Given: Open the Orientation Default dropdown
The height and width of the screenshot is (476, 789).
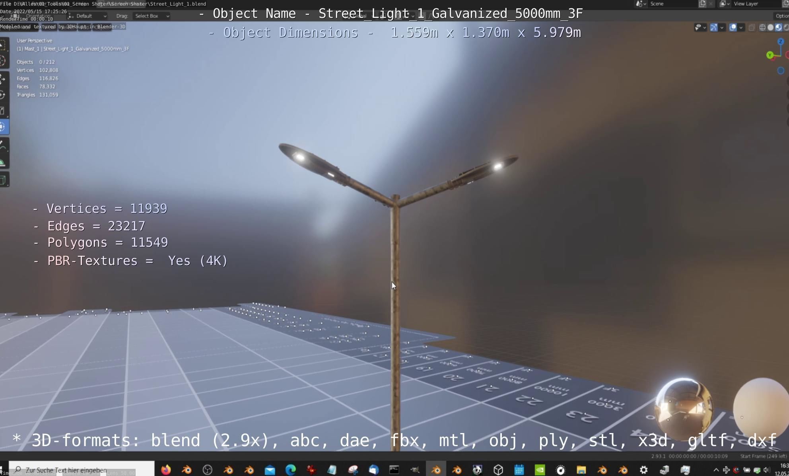Looking at the screenshot, I should (x=87, y=16).
